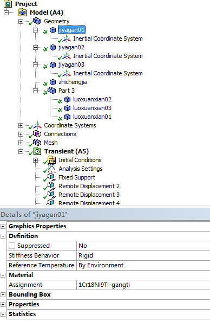Click the Connections node icon
Screen dimensions: 210x321
tap(37, 134)
